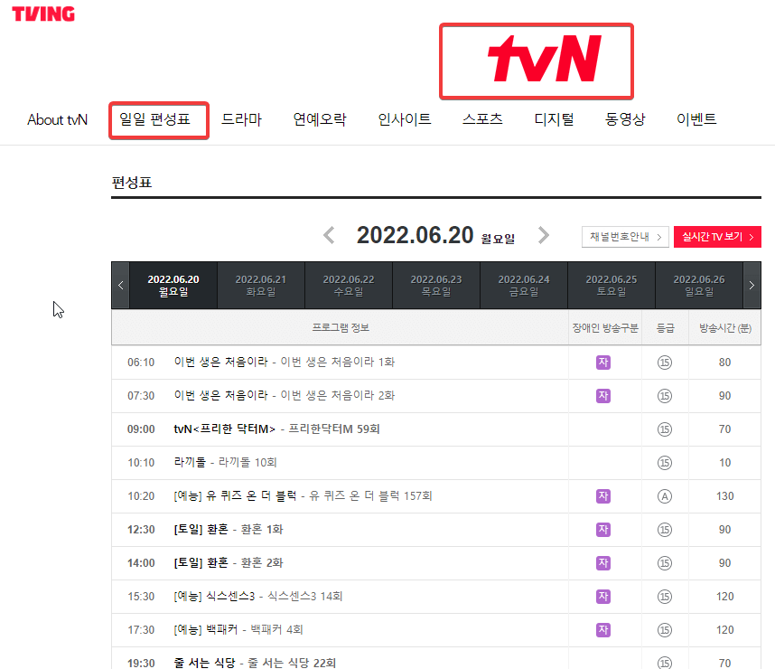Screen dimensions: 775x669
Task: Click 자 subtitle badge for 유 퀴즈 row
Action: click(x=603, y=496)
